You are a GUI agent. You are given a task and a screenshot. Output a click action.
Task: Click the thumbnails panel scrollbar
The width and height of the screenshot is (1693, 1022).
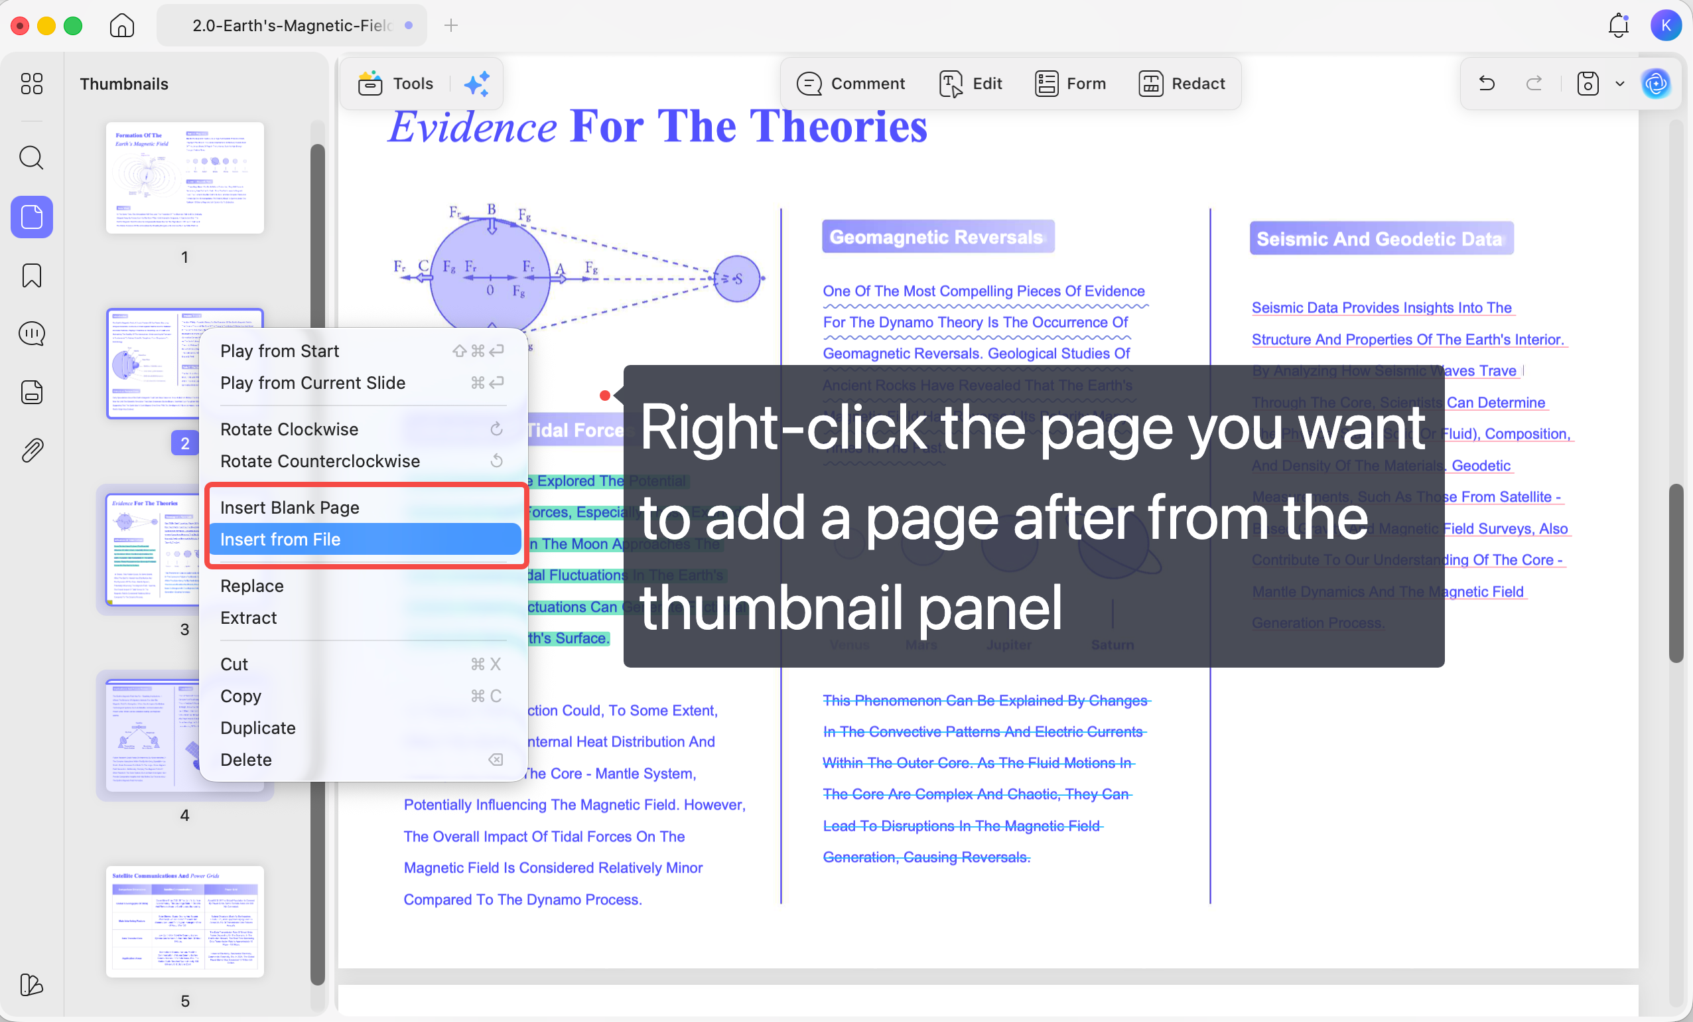point(316,563)
